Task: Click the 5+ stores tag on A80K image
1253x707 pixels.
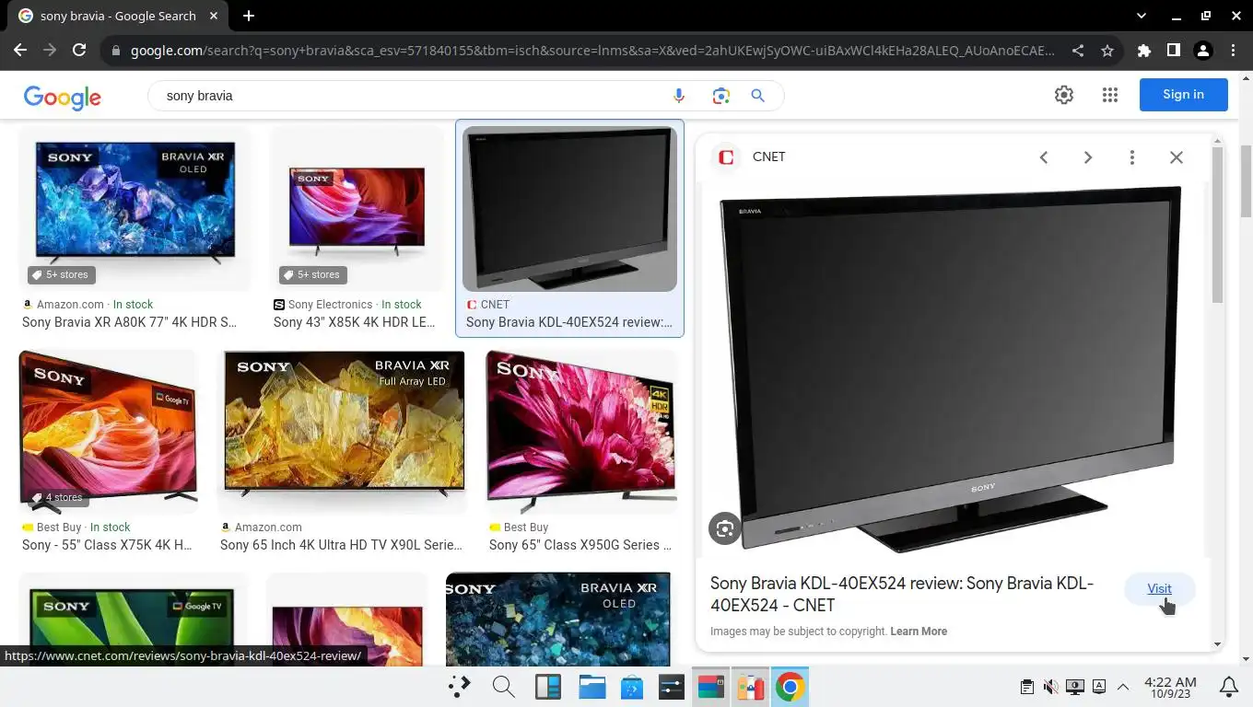Action: pyautogui.click(x=61, y=274)
